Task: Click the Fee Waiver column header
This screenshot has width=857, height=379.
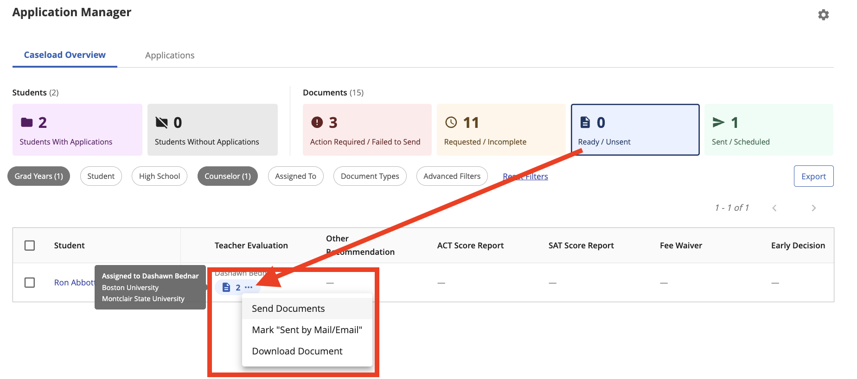Action: (681, 246)
